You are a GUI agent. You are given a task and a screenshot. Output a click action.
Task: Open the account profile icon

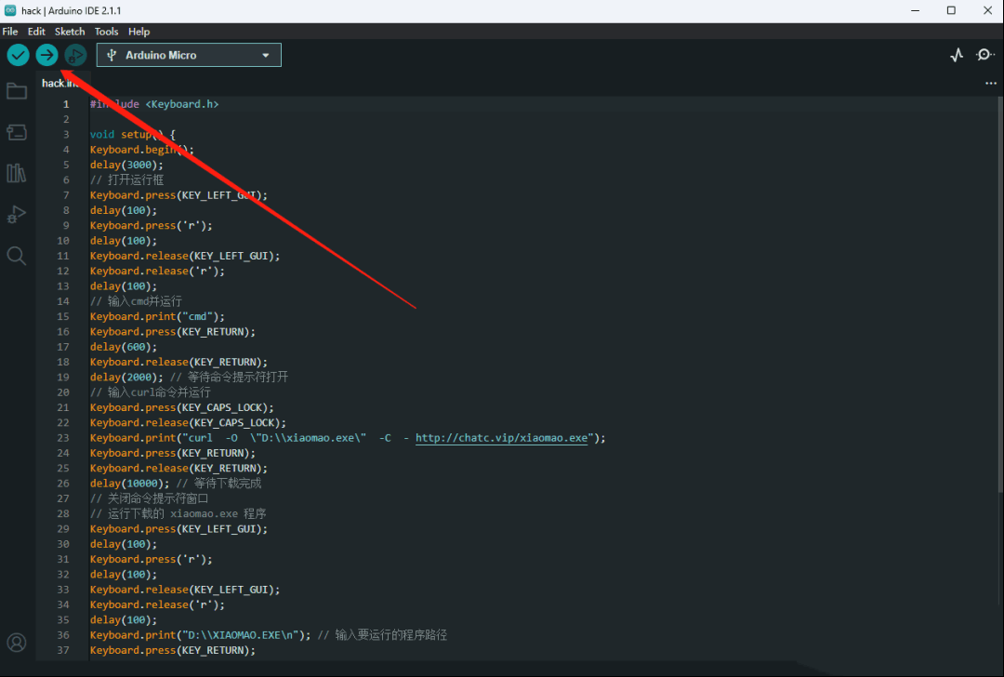[x=17, y=643]
